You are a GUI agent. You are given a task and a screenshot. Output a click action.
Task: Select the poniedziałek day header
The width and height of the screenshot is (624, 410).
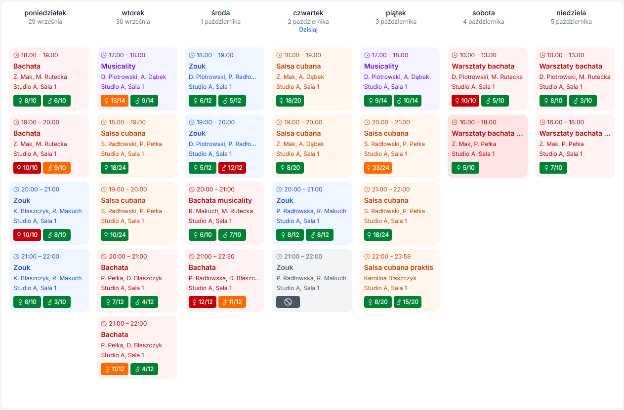[x=44, y=13]
